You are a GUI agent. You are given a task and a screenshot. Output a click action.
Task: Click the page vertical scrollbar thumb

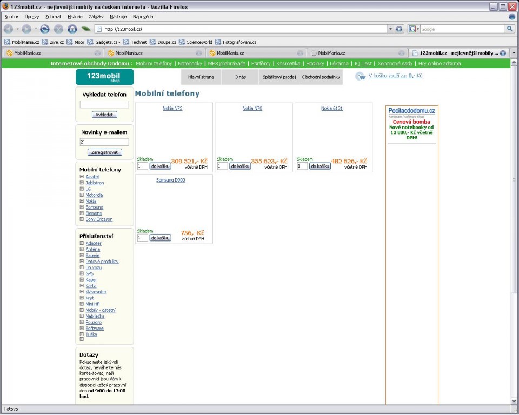click(514, 179)
